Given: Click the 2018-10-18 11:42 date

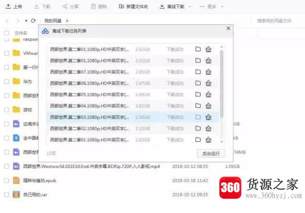Looking at the screenshot, I should tap(190, 180).
